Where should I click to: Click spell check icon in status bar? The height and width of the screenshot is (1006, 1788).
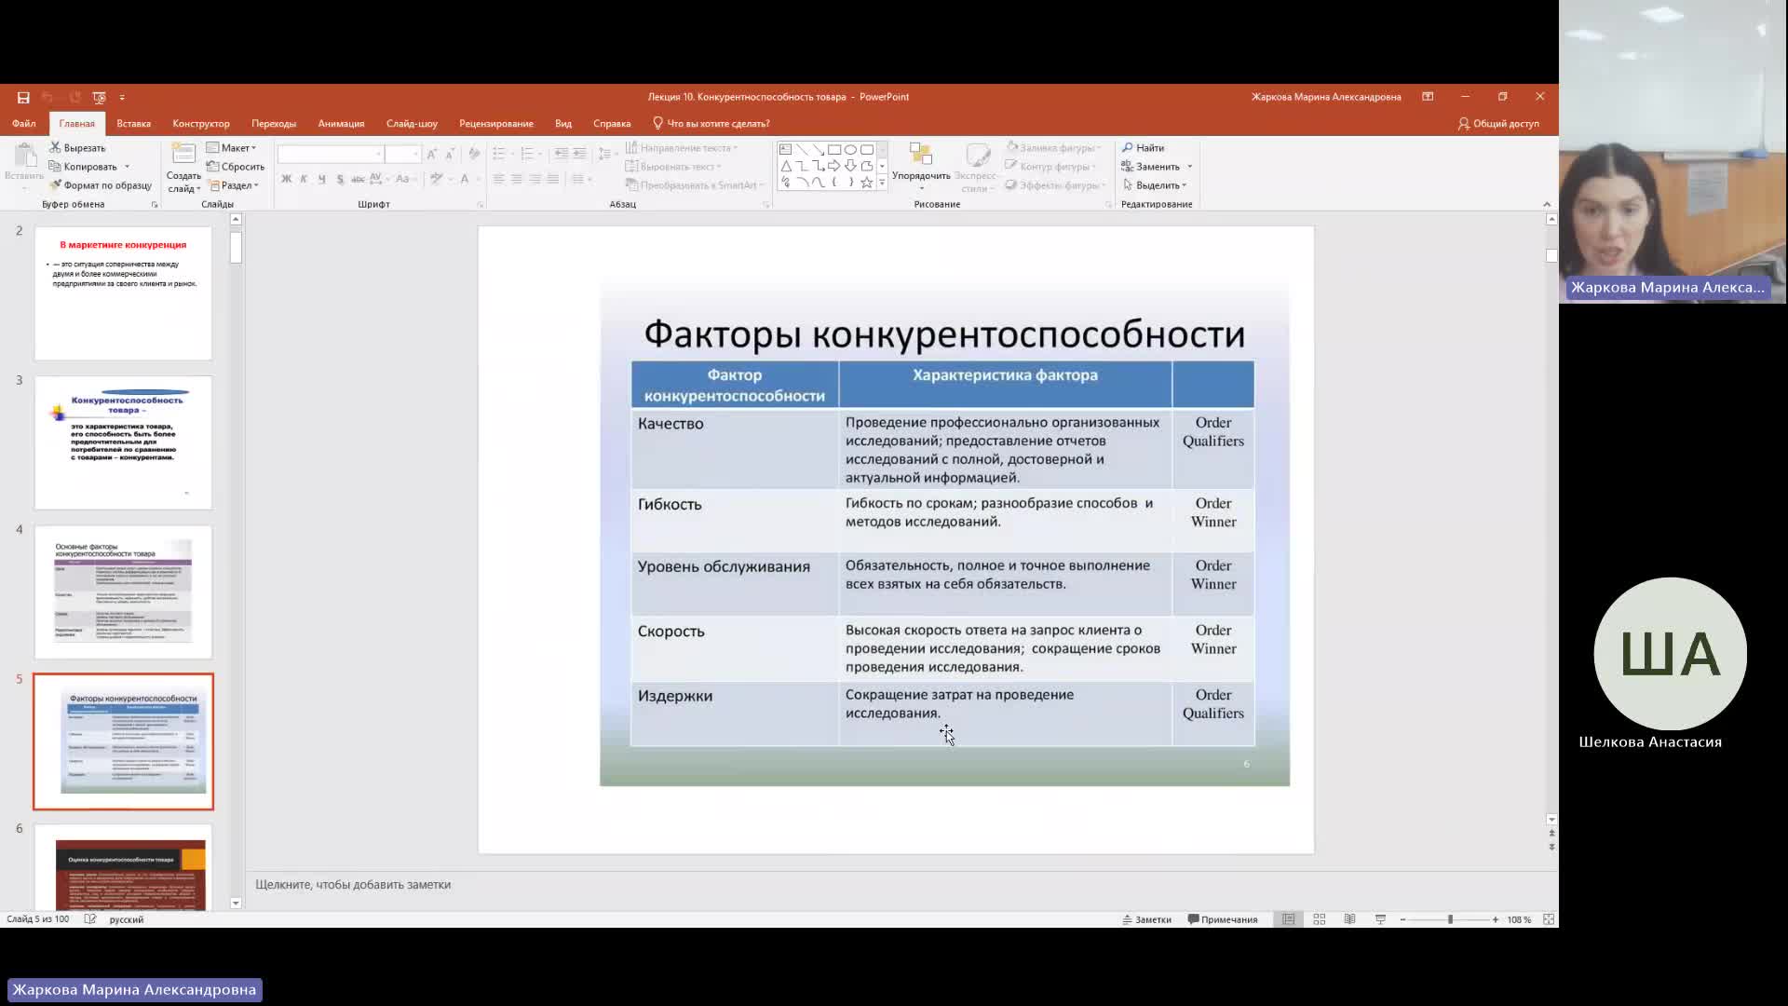(x=90, y=919)
